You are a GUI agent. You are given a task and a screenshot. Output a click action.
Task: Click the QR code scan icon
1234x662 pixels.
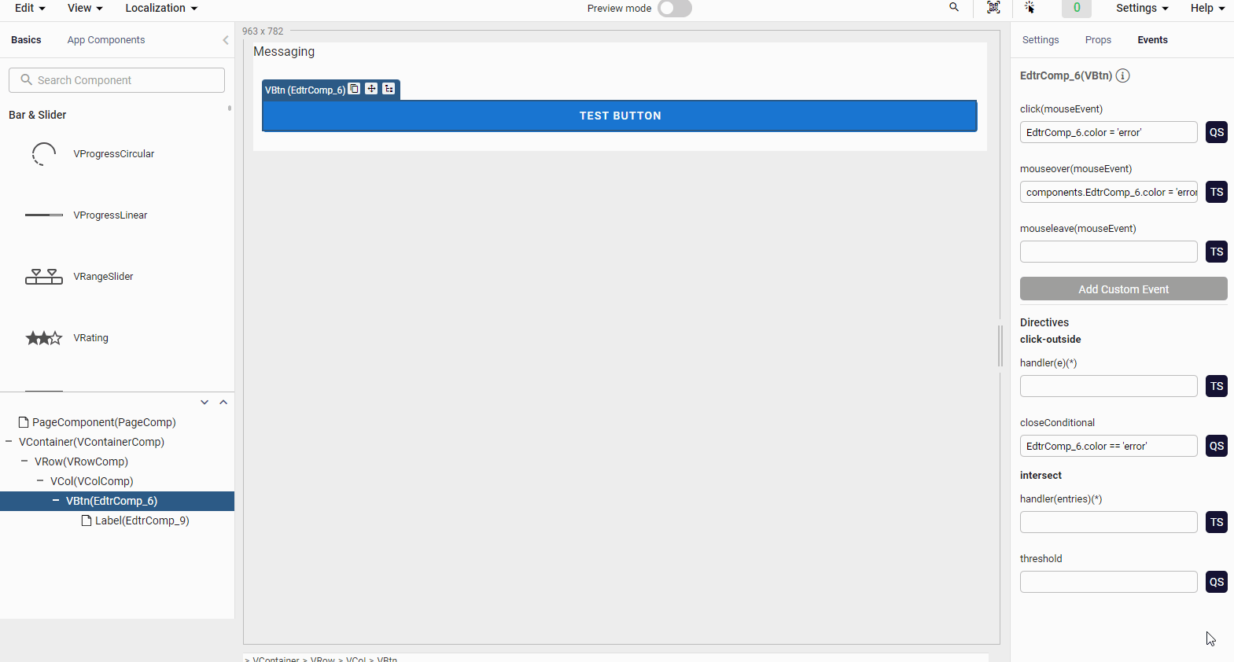pos(993,8)
